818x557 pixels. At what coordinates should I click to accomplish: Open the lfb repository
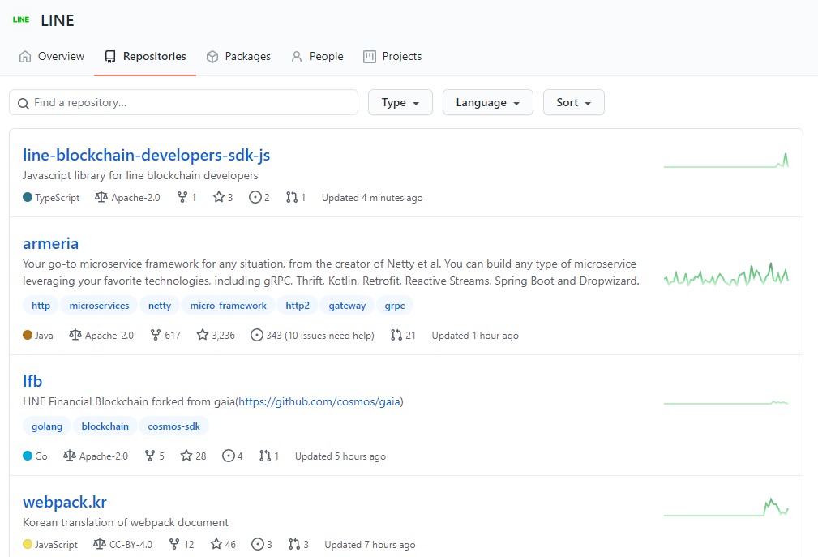32,381
